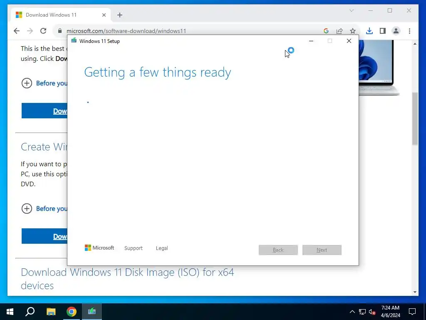Open the muted volume tray icon
Image resolution: width=426 pixels, height=320 pixels.
point(372,312)
